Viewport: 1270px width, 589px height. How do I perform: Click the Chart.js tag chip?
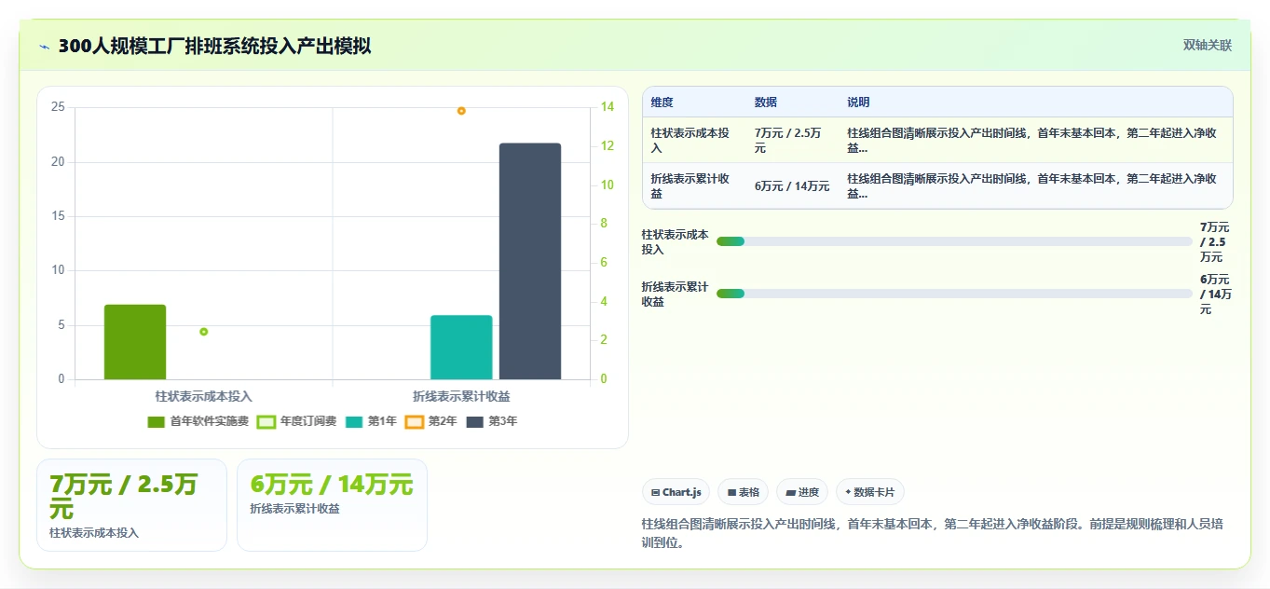click(x=676, y=492)
